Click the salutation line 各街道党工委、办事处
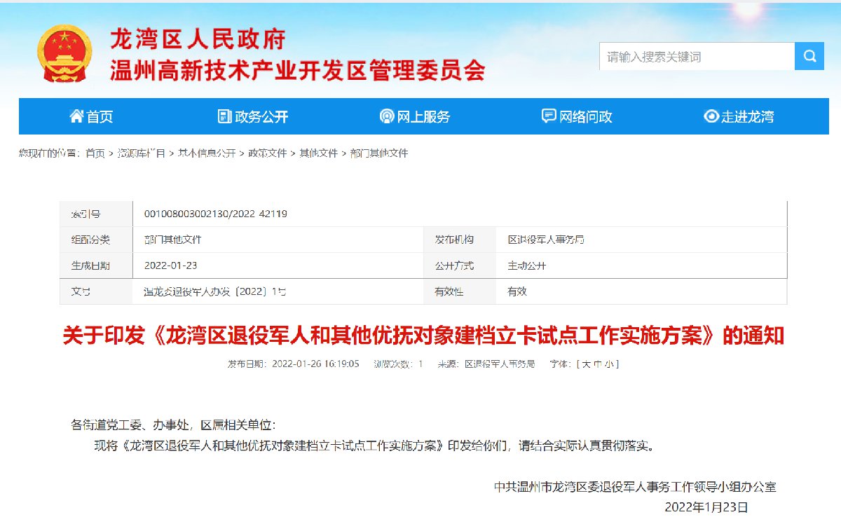Image resolution: width=841 pixels, height=524 pixels. point(175,425)
